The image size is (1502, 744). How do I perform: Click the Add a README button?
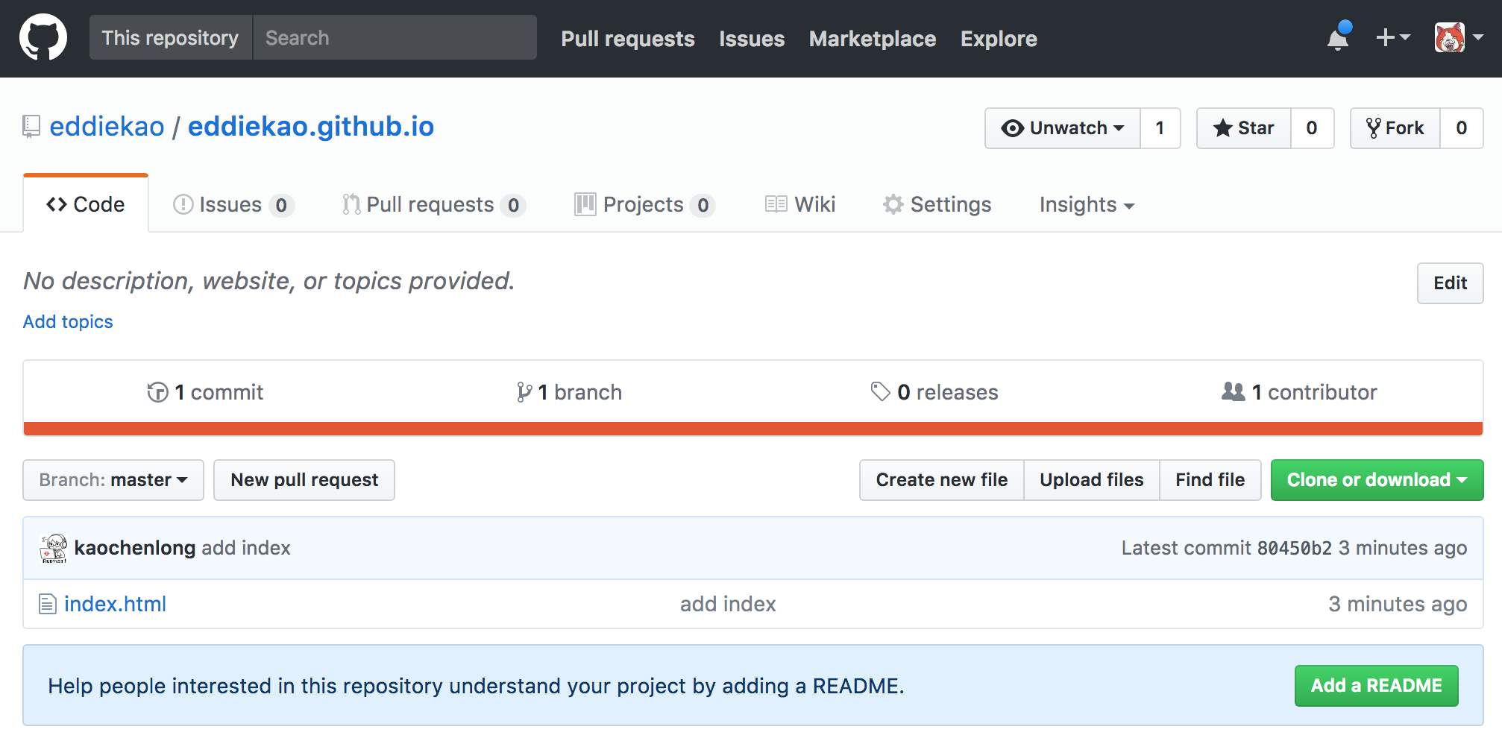point(1376,685)
